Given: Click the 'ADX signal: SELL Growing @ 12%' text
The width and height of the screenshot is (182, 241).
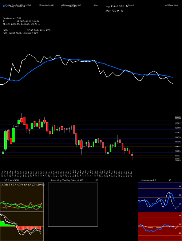Looking at the screenshot, I should pos(20,33).
